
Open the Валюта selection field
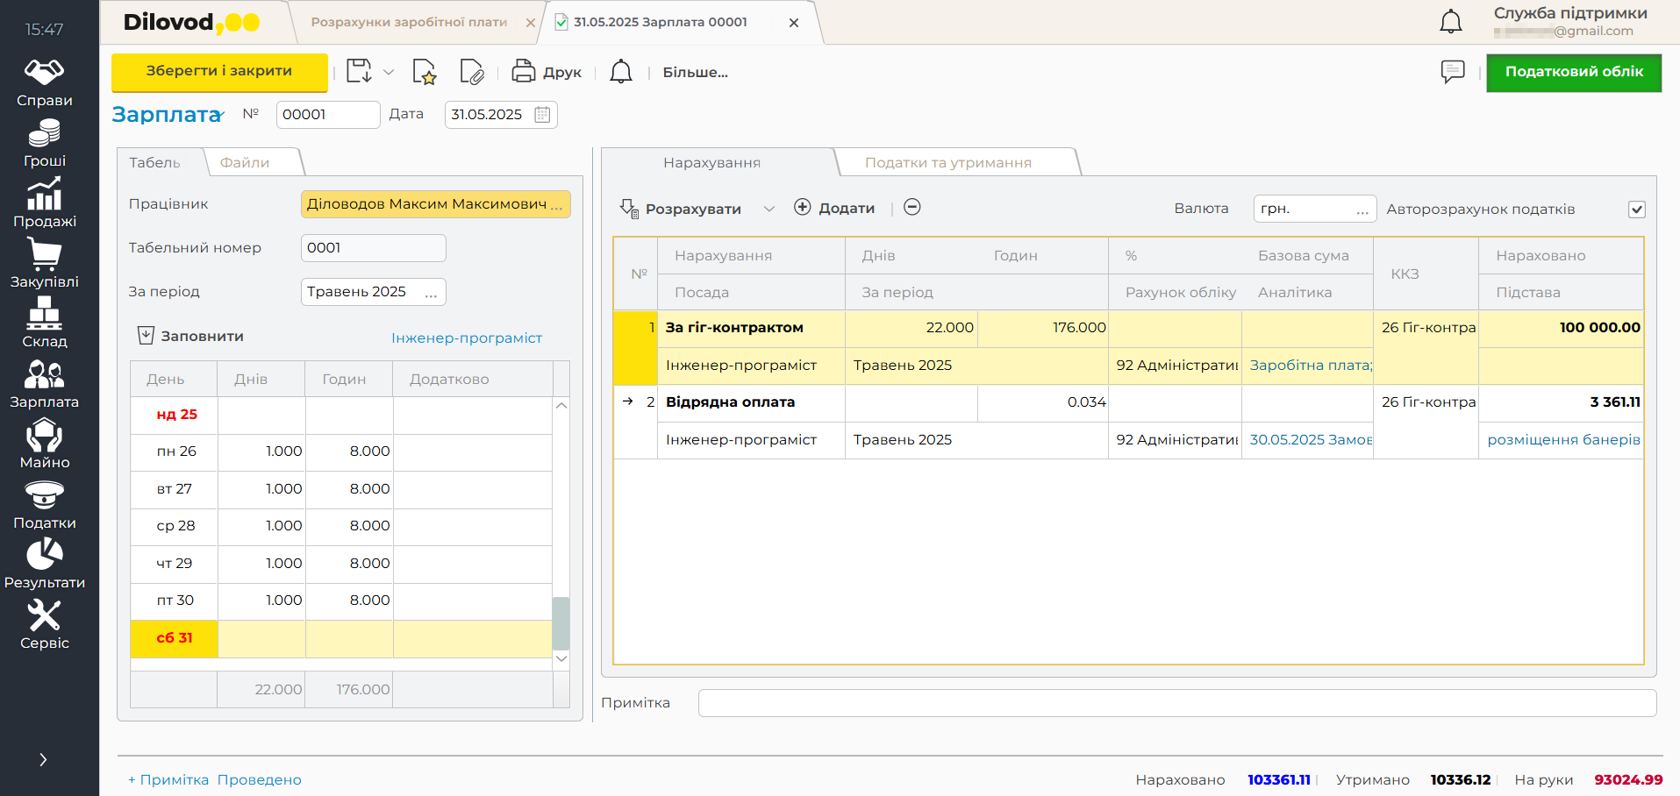click(x=1313, y=209)
